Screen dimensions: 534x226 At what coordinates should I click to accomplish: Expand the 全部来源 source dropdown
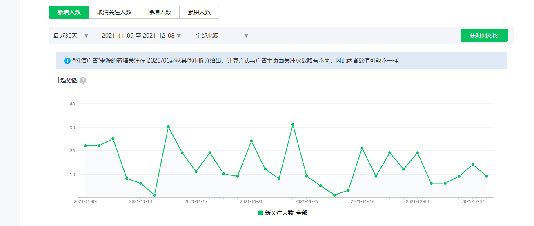coord(224,36)
